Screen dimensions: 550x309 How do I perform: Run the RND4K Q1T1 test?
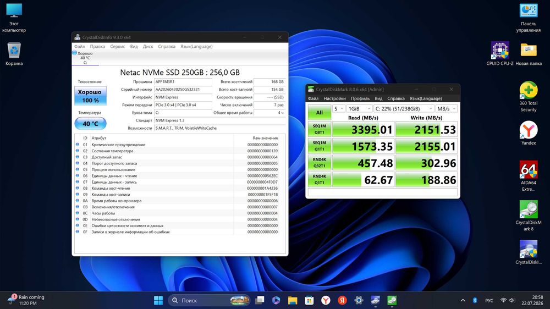(x=319, y=180)
